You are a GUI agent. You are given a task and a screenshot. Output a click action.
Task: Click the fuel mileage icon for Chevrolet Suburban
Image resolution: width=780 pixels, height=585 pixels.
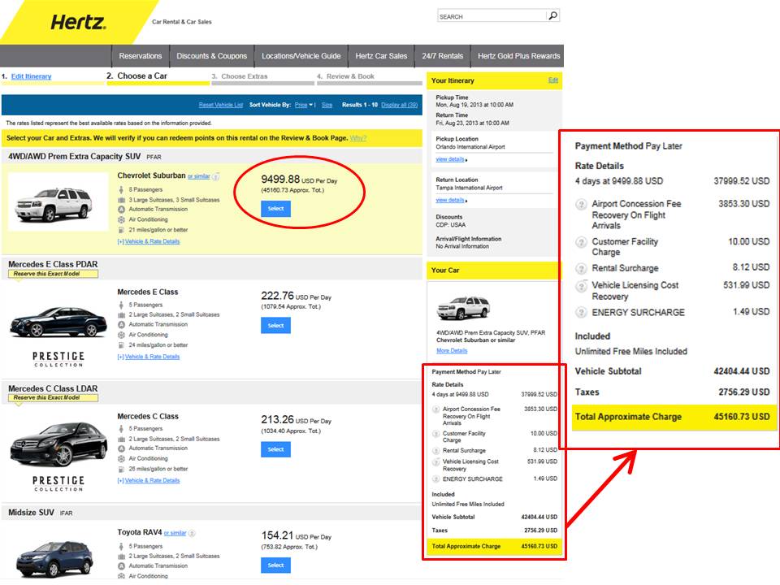tap(121, 230)
